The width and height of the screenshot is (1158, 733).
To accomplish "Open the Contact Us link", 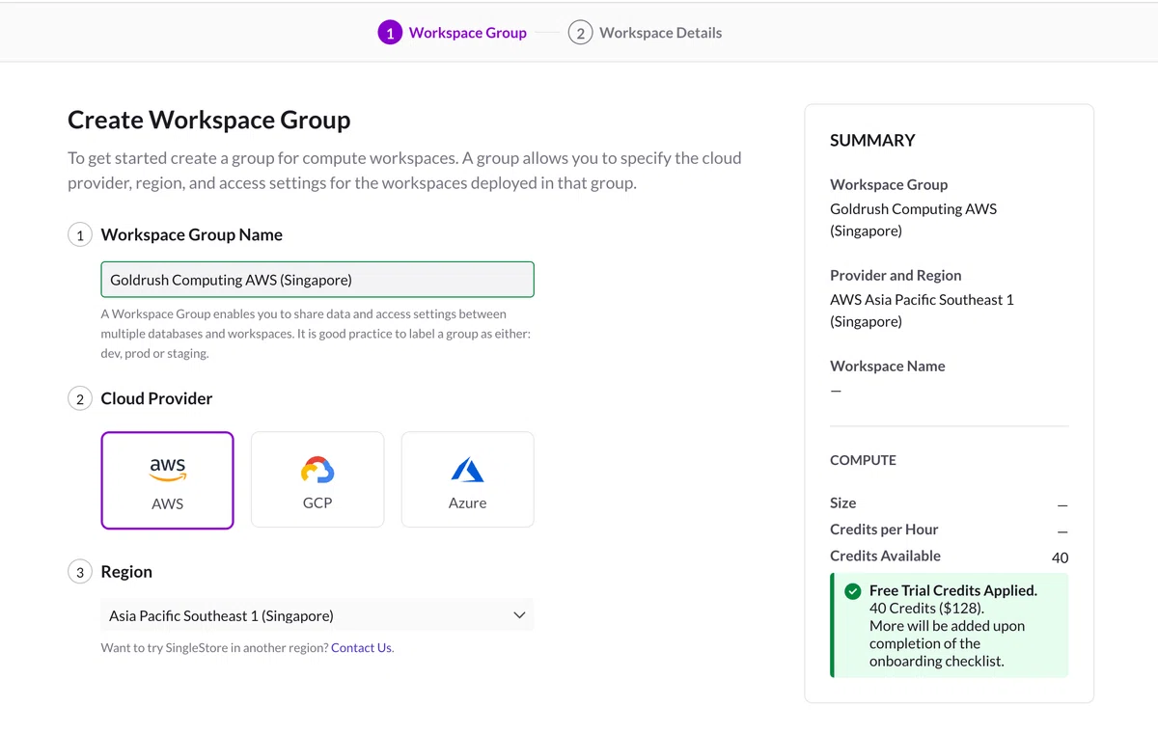I will point(362,648).
